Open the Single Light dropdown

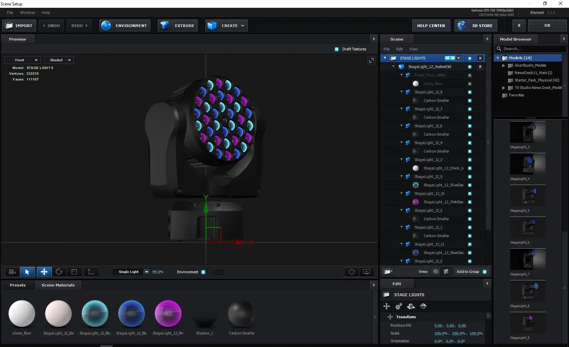tap(131, 272)
